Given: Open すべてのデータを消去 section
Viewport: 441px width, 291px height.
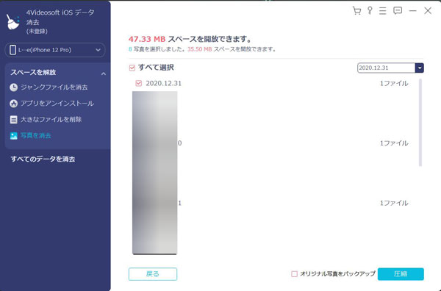Looking at the screenshot, I should pos(43,159).
